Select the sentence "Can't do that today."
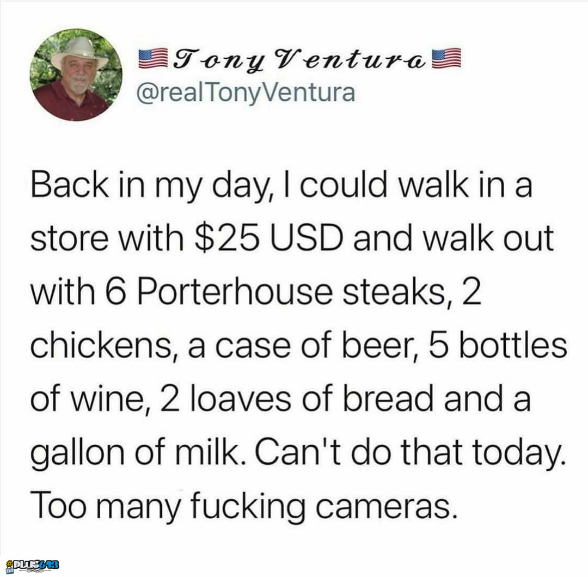 (411, 452)
